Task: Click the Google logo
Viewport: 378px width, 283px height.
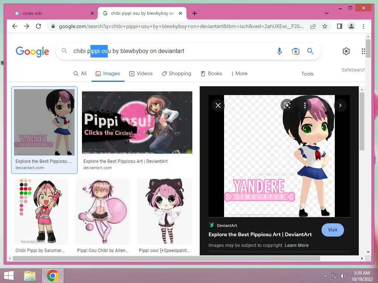Action: tap(32, 51)
